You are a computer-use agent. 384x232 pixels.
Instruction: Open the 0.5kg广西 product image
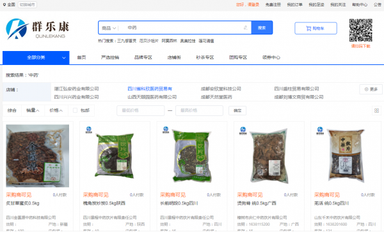(269, 156)
